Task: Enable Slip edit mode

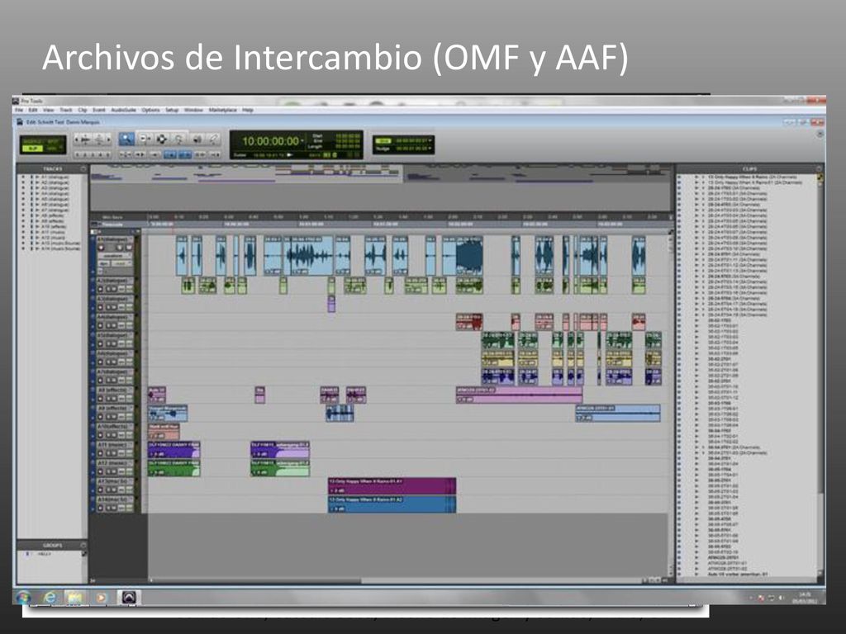Action: tap(33, 149)
